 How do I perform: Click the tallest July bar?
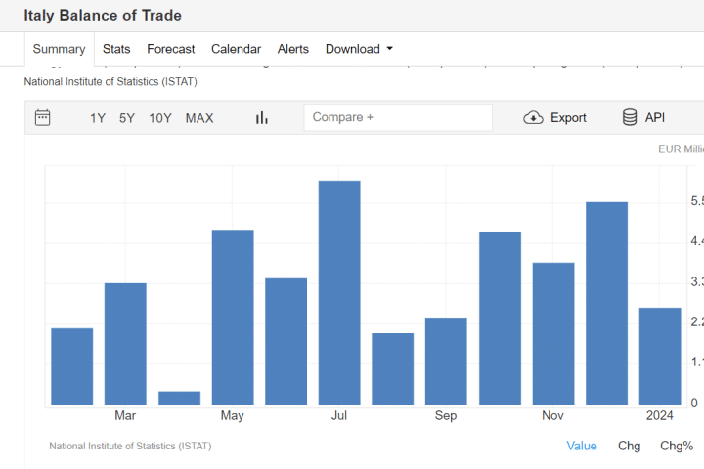click(339, 293)
